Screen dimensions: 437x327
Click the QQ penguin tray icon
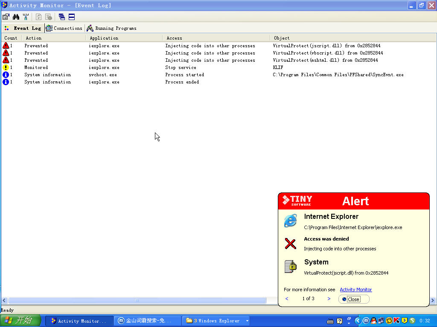pos(373,321)
